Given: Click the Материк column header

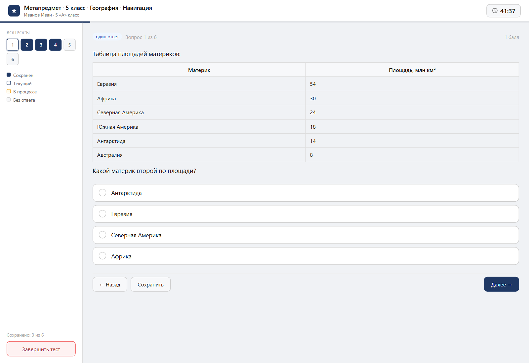Looking at the screenshot, I should 199,70.
